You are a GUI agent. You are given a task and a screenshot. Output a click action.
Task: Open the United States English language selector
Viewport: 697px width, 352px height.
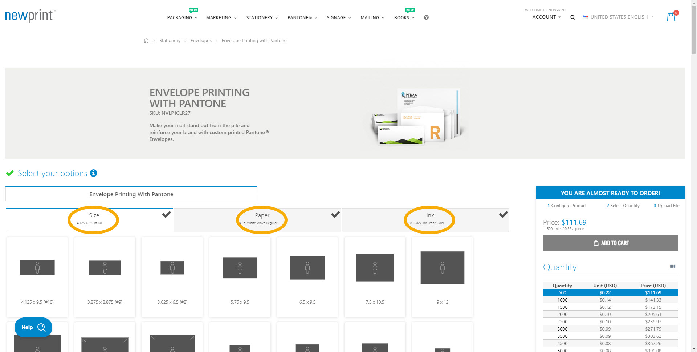[618, 17]
